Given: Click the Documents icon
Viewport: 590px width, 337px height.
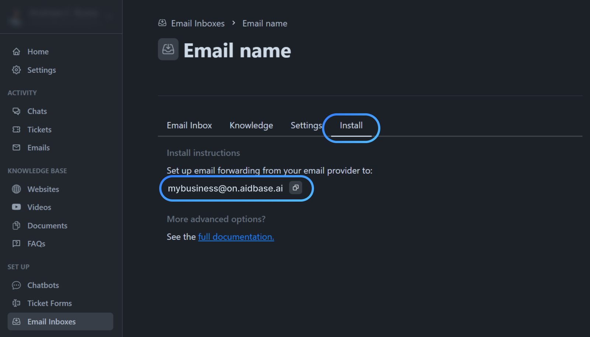Looking at the screenshot, I should point(17,225).
